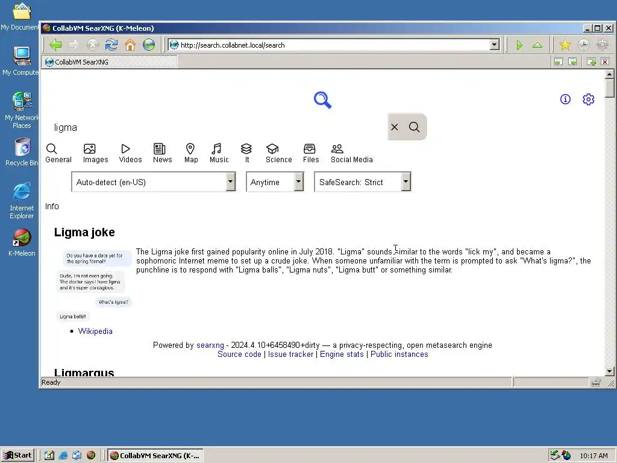Click the green Go play arrow

click(519, 45)
